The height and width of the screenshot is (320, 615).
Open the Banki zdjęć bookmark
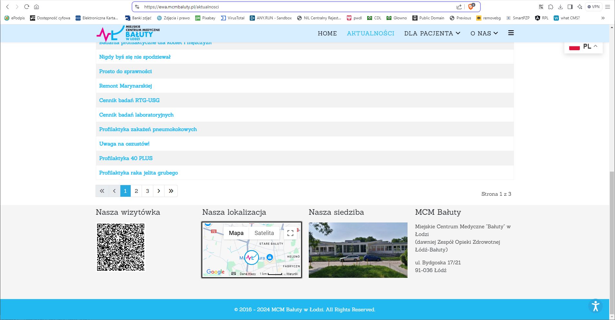138,18
